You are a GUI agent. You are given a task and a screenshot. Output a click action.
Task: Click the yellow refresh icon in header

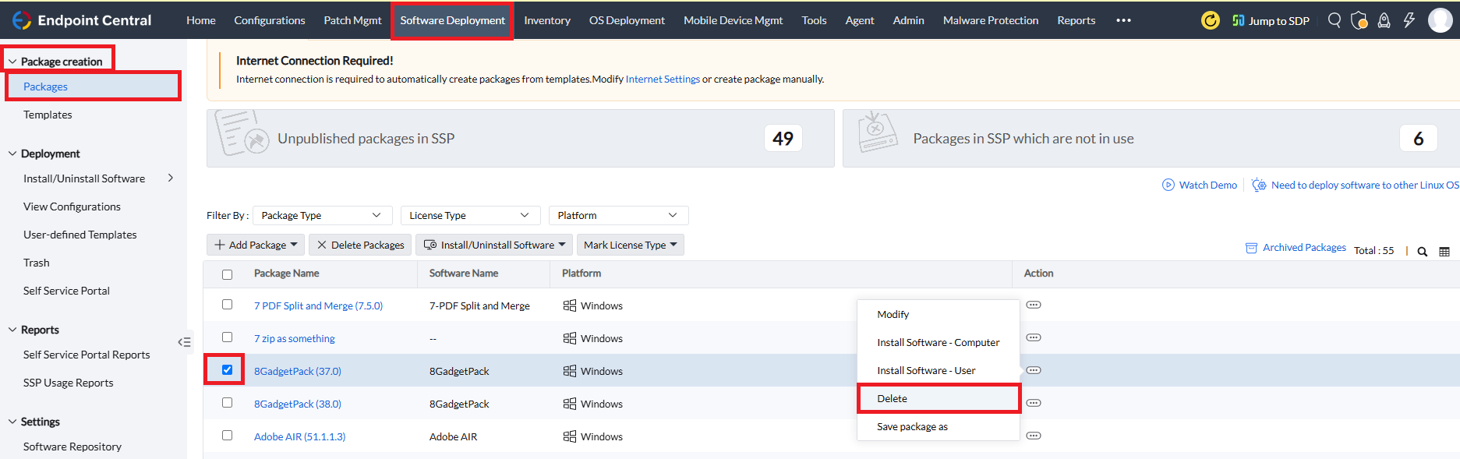(1210, 20)
